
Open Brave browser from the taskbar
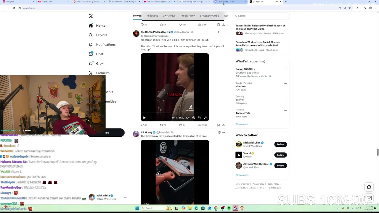[242, 208]
